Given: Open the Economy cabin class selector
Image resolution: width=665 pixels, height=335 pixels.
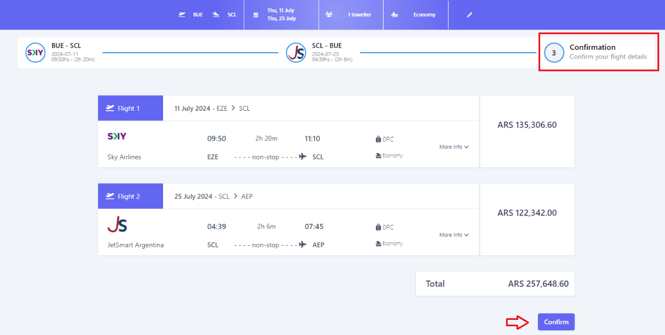Looking at the screenshot, I should [x=424, y=14].
